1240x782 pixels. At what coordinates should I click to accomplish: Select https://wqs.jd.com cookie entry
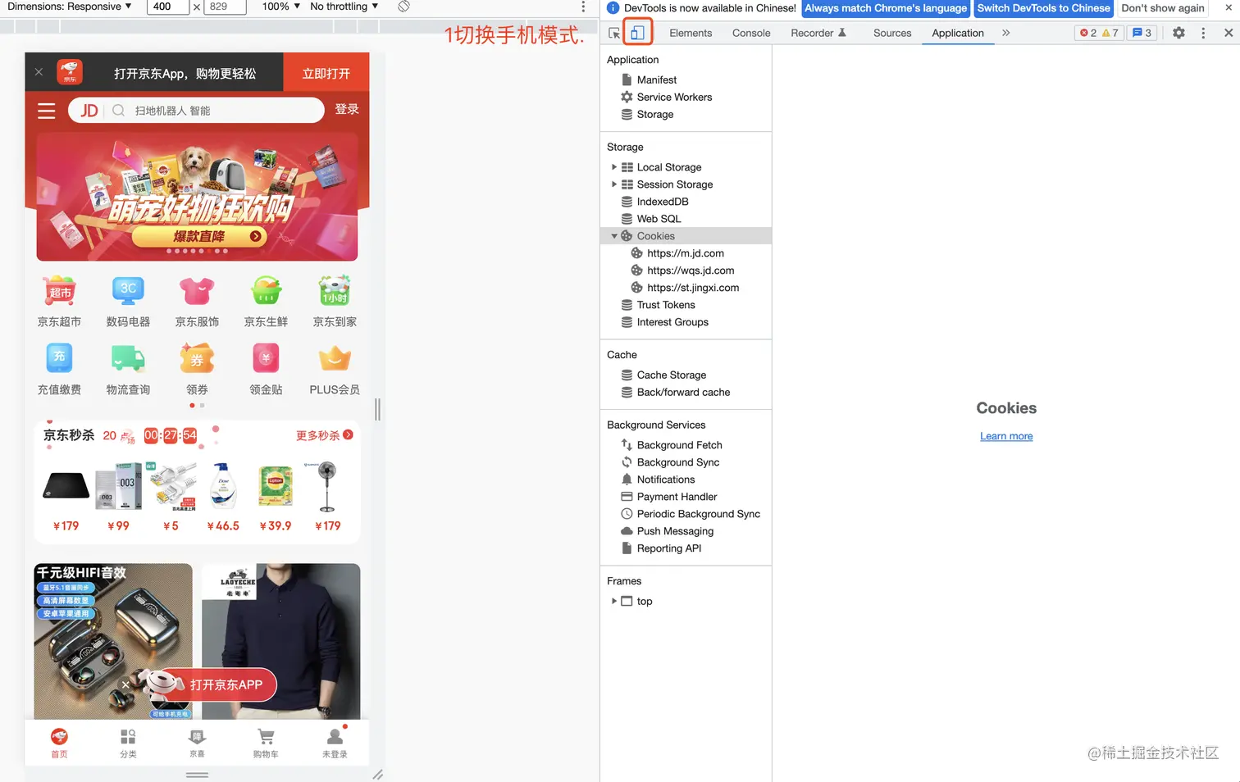[690, 271]
